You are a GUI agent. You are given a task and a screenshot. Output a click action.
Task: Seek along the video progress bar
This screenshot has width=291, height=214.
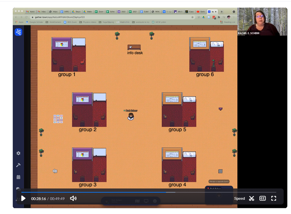click(149, 192)
